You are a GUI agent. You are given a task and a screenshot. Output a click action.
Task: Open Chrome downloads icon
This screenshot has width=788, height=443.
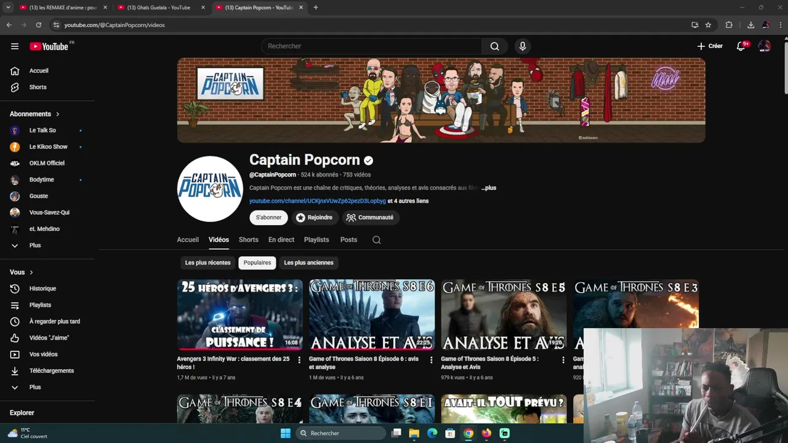[x=750, y=25]
